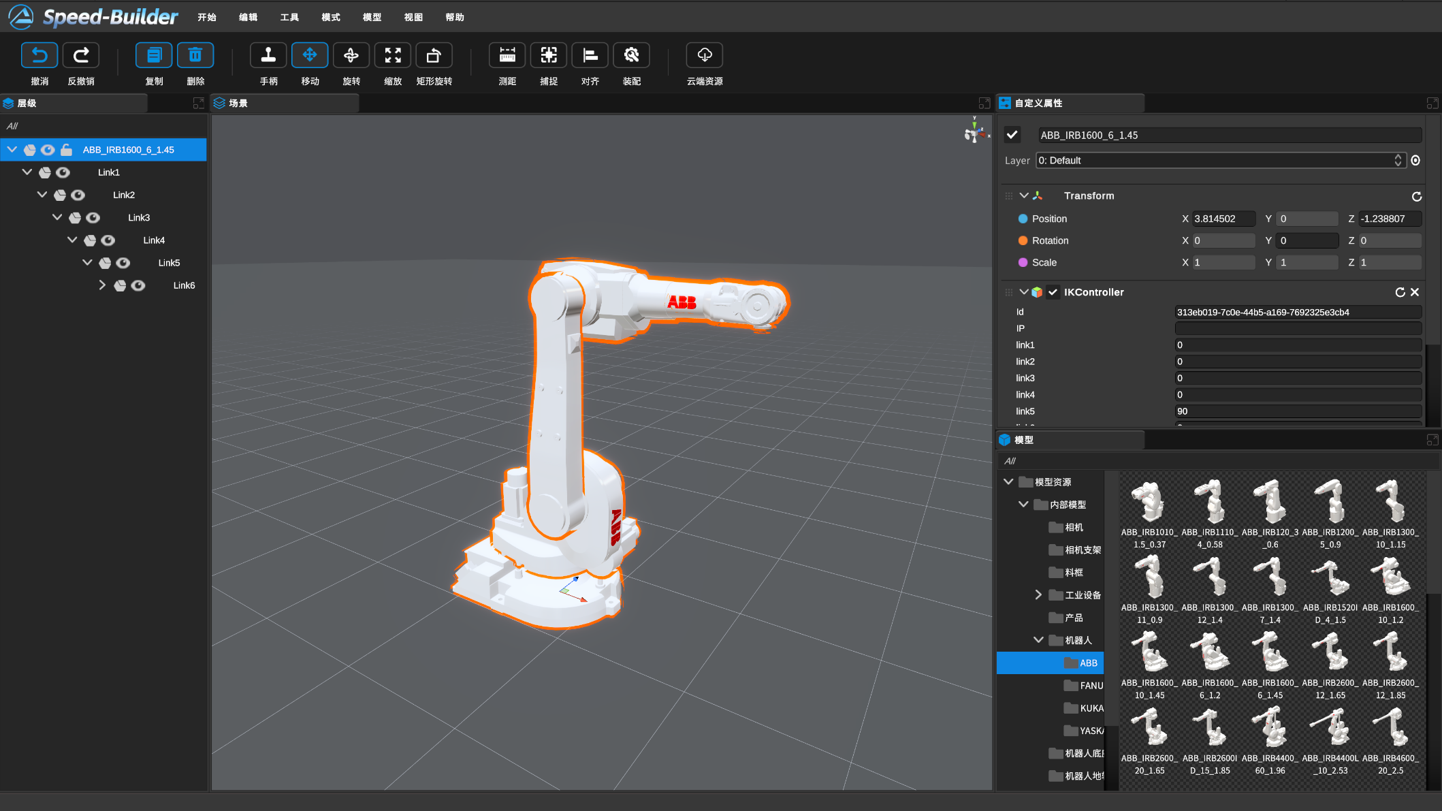
Task: Reset the IKController component
Action: coord(1400,292)
